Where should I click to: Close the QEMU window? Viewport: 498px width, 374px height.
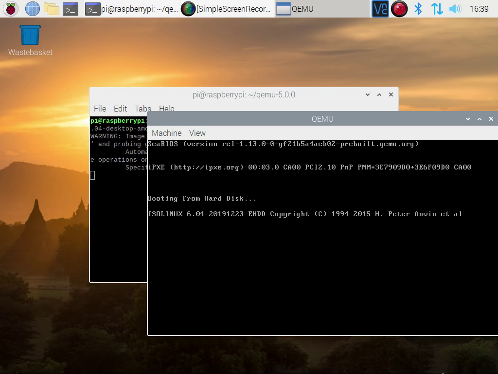(491, 119)
